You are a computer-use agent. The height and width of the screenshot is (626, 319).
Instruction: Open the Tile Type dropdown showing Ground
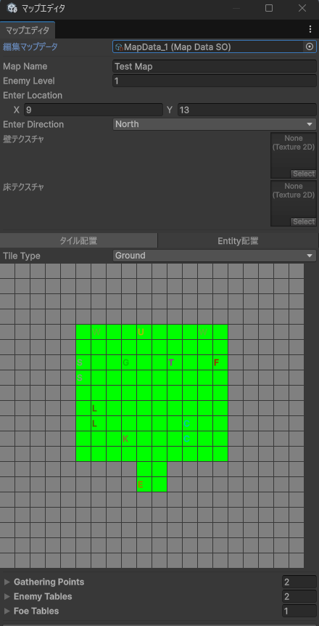[215, 256]
